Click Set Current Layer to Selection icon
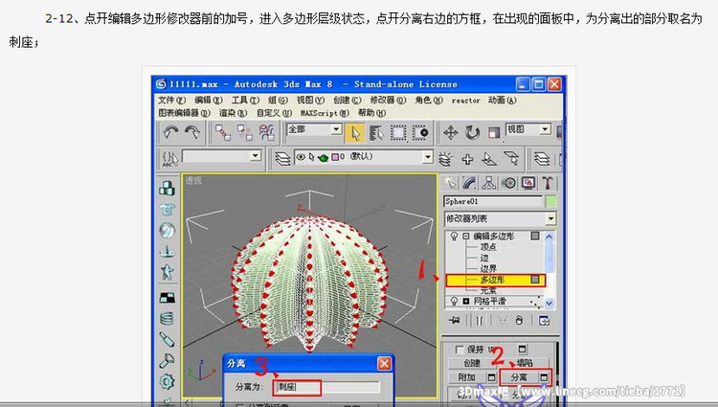The width and height of the screenshot is (718, 407). [x=511, y=159]
